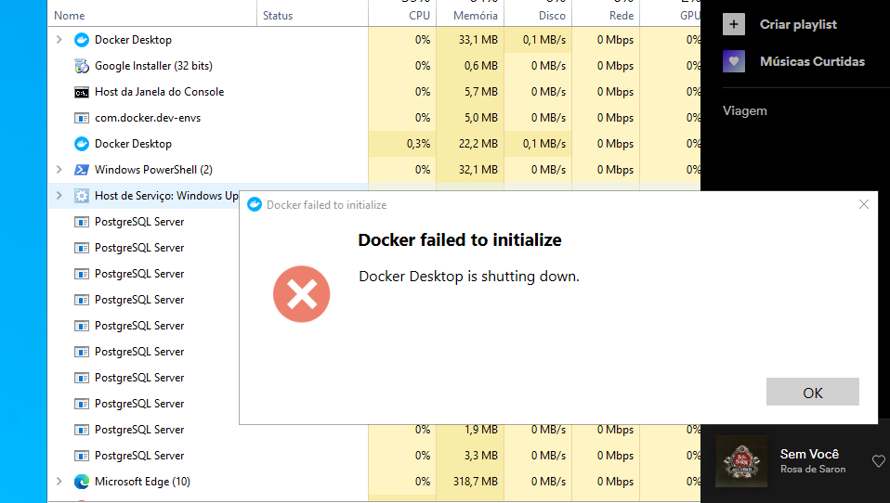Open the Viagem playlist
This screenshot has height=503, width=890.
click(x=745, y=110)
